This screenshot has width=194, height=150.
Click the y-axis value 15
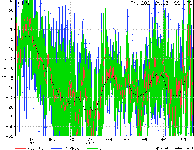click(x=11, y=39)
